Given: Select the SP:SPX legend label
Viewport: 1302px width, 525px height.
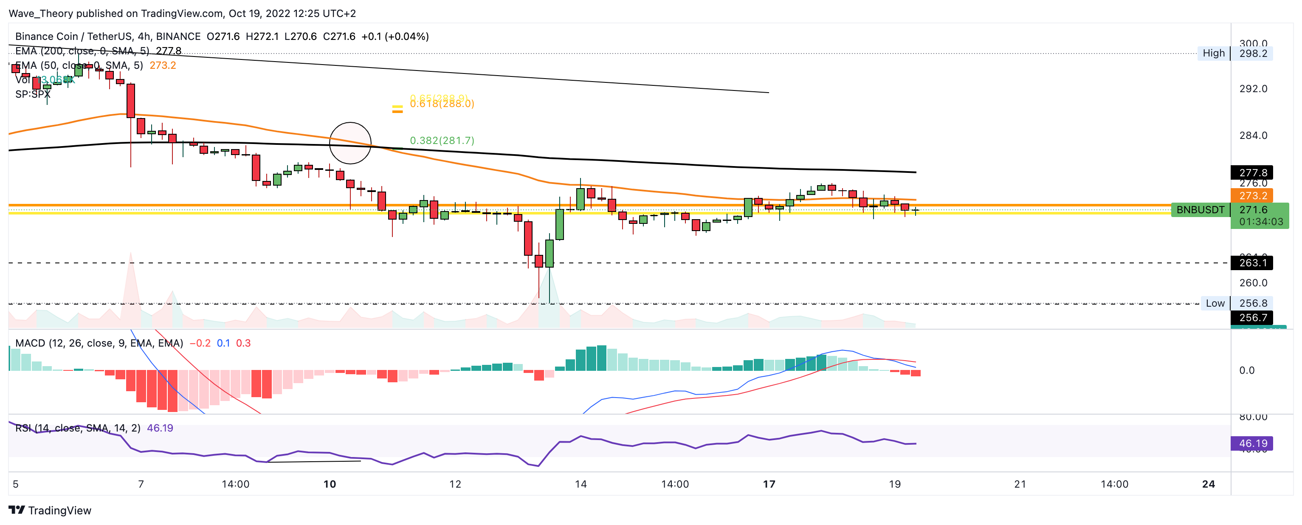Looking at the screenshot, I should (33, 95).
